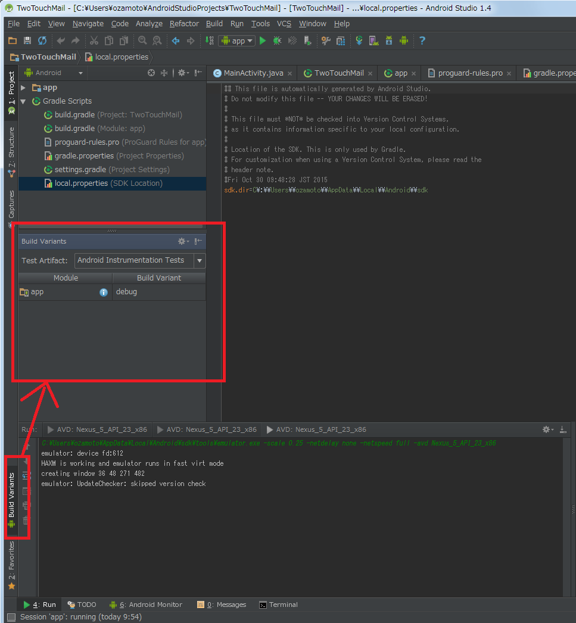Toggle tool window bars via status bar icon
576x623 pixels.
(x=11, y=617)
